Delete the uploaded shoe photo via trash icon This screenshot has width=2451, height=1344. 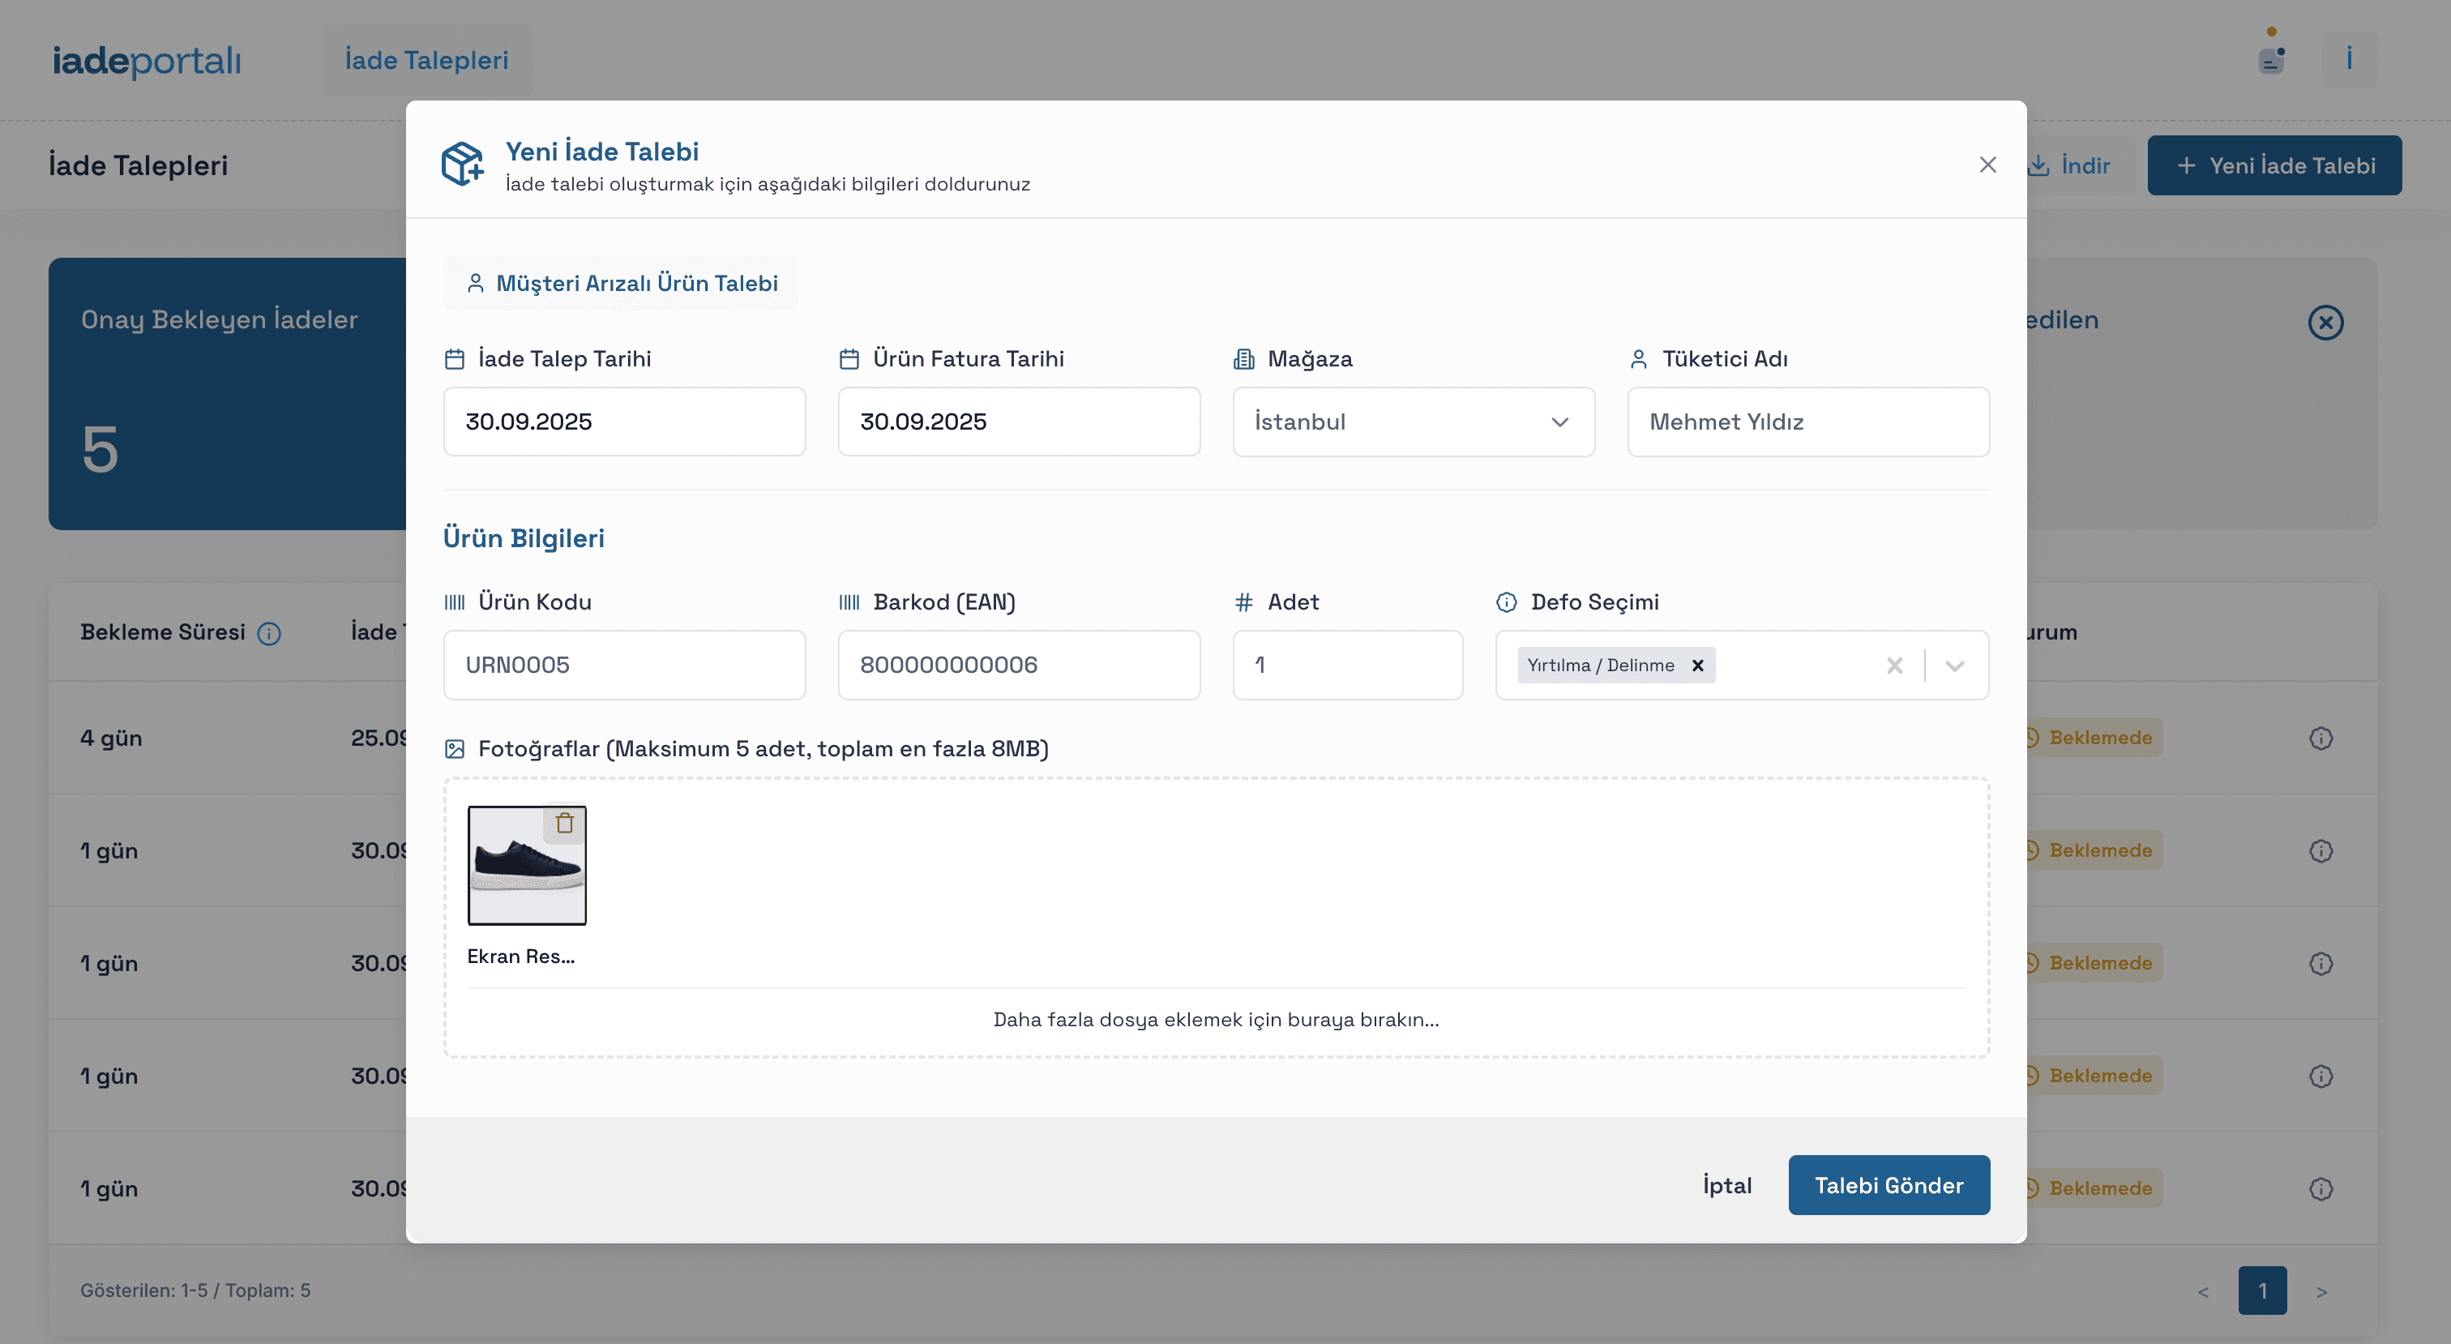click(x=564, y=824)
